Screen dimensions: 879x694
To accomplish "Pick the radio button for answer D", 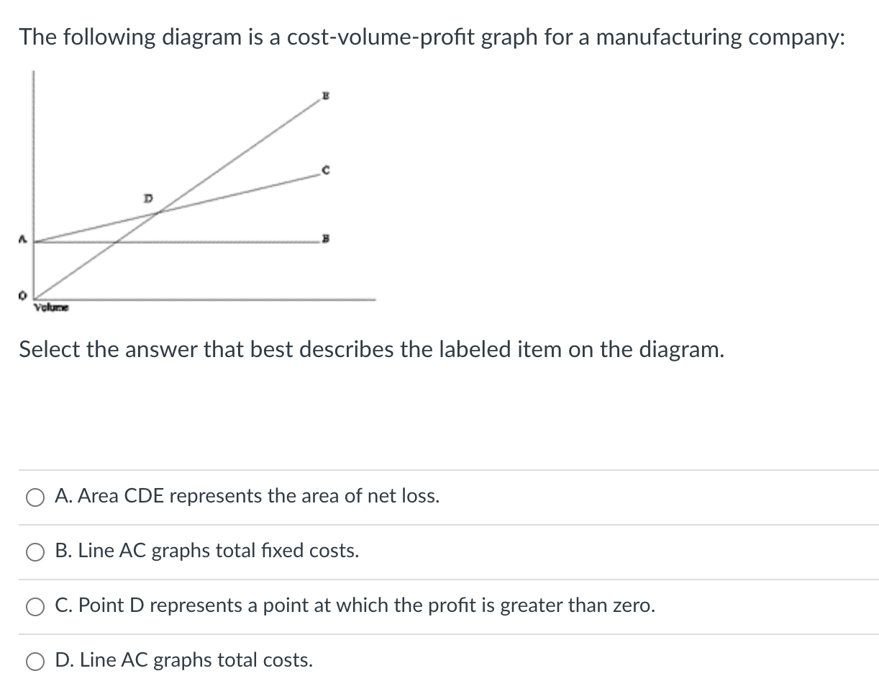I will (x=36, y=662).
